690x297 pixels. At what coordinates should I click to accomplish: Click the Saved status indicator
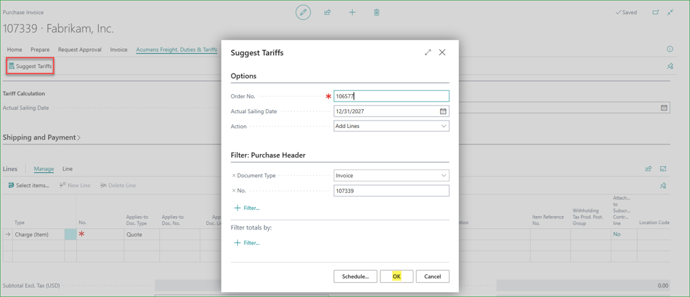pos(626,12)
